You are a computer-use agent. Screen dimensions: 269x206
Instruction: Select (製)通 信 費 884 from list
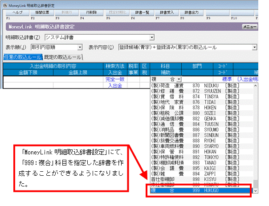(x=202, y=124)
